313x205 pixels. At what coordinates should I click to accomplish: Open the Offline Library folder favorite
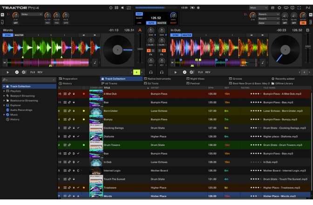[282, 83]
